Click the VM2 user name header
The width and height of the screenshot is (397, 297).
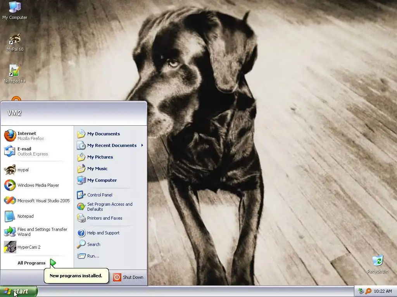click(14, 113)
